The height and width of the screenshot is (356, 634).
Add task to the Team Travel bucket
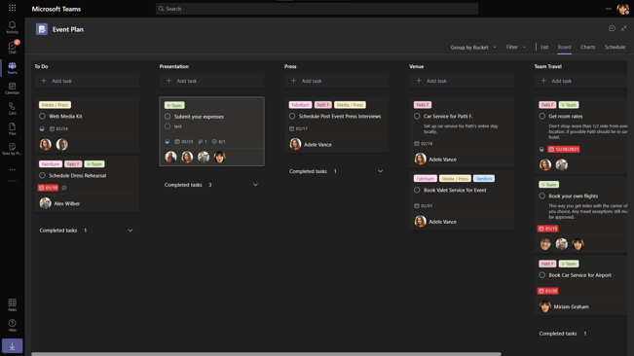582,81
